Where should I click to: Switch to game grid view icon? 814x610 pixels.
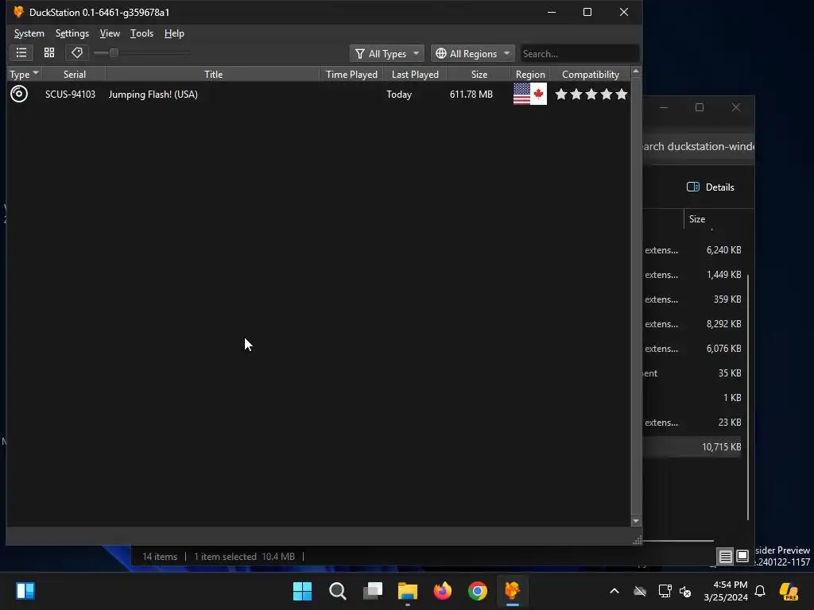click(49, 53)
